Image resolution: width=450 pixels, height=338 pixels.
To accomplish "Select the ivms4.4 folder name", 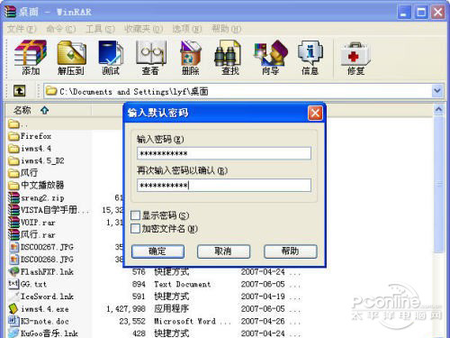I will [36, 149].
